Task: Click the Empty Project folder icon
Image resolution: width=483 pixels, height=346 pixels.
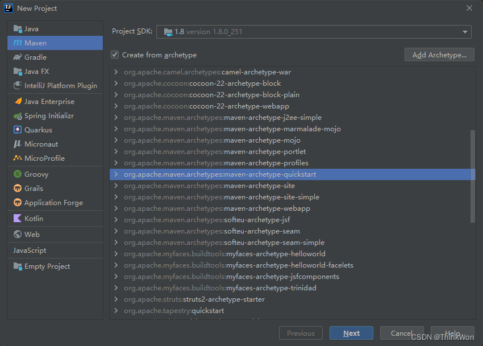Action: [18, 266]
